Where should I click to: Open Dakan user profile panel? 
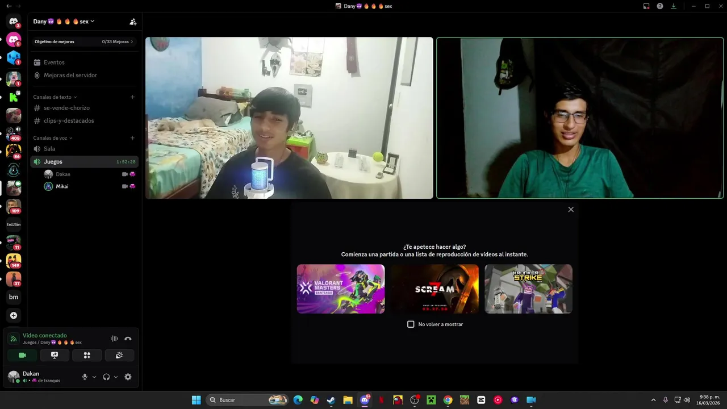click(x=40, y=377)
